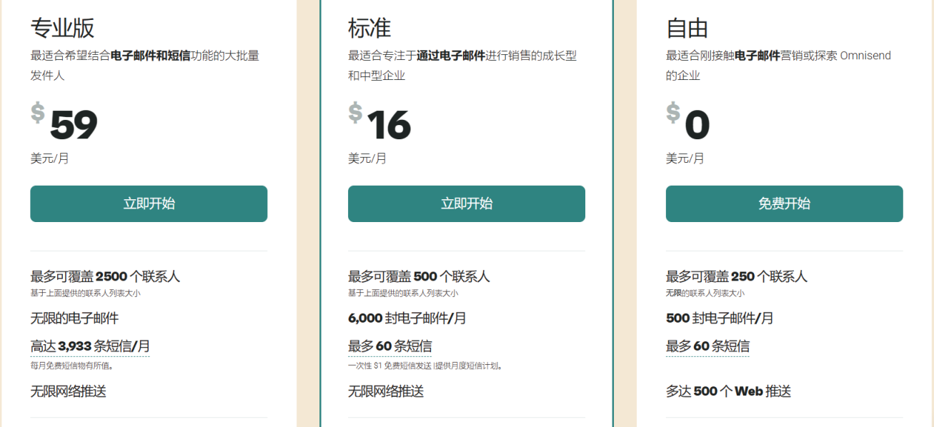The width and height of the screenshot is (934, 427).
Task: Click the 无限的电子邮件 feature line
Action: 74,318
